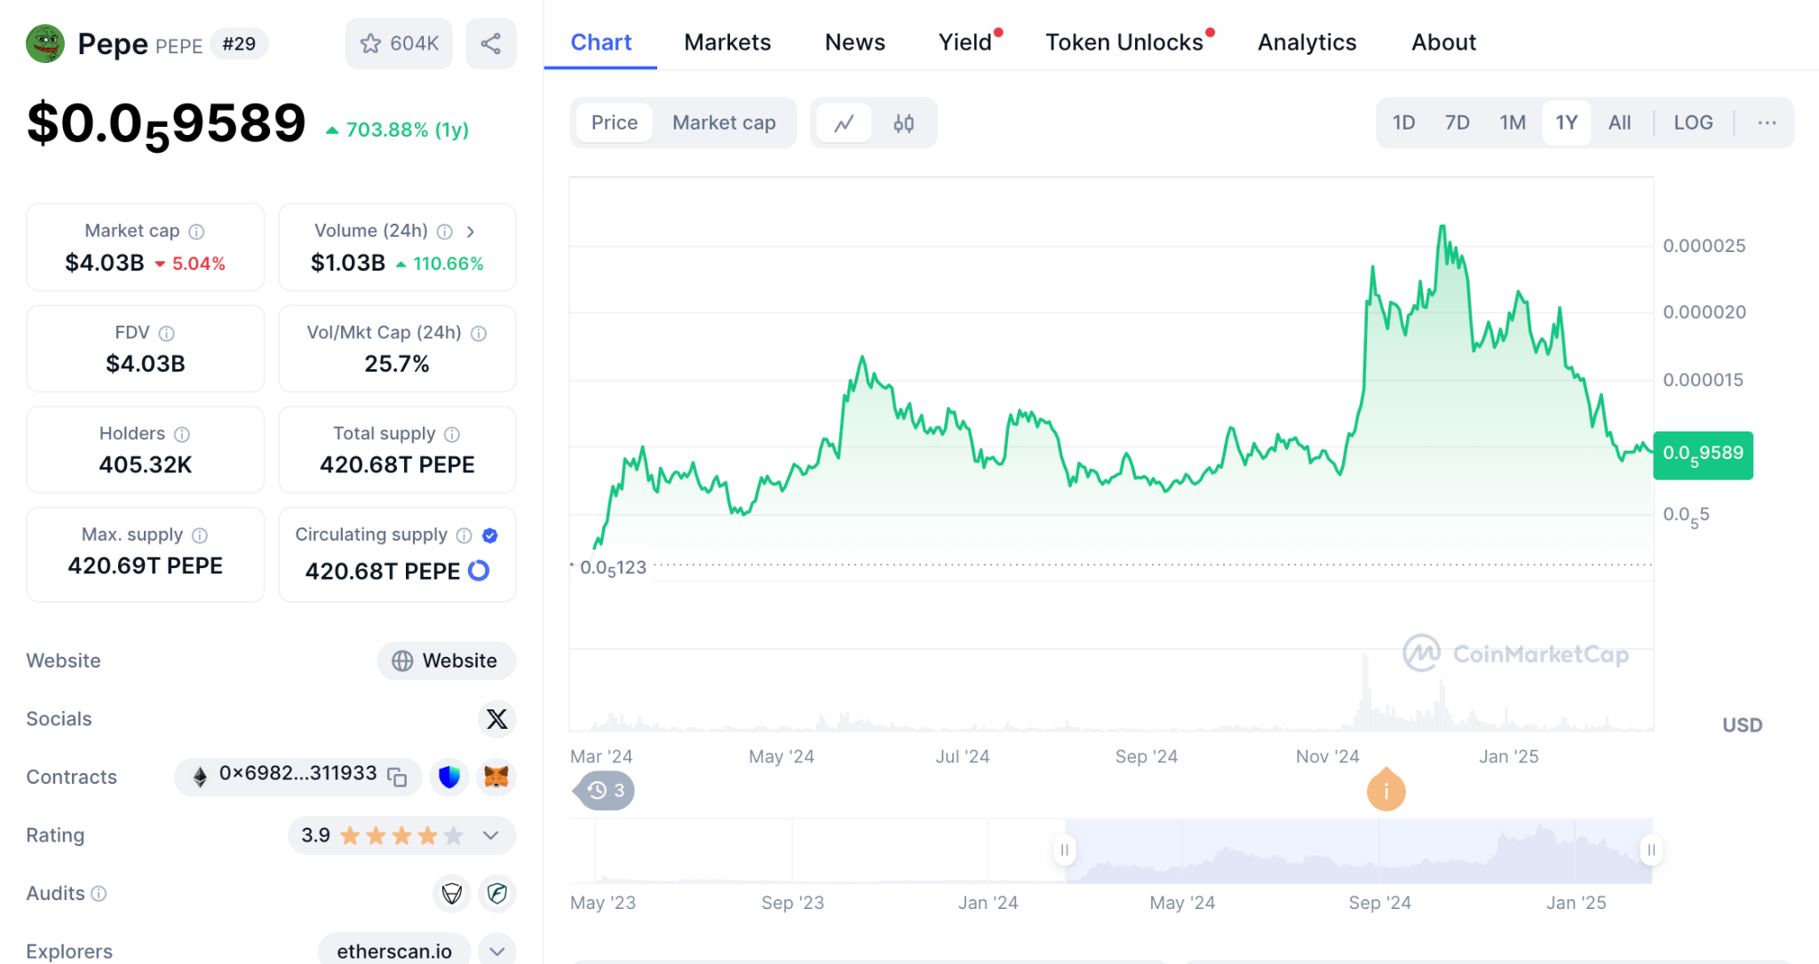This screenshot has height=964, width=1819.
Task: Click circulating supply progress ring icon
Action: (x=479, y=571)
